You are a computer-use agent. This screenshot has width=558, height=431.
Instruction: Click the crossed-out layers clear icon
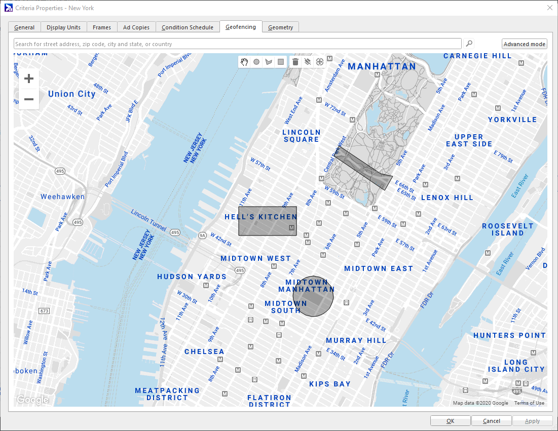[x=308, y=62]
